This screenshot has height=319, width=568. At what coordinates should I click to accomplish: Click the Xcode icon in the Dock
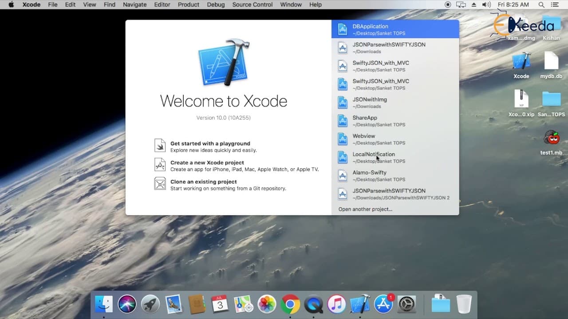pos(360,304)
